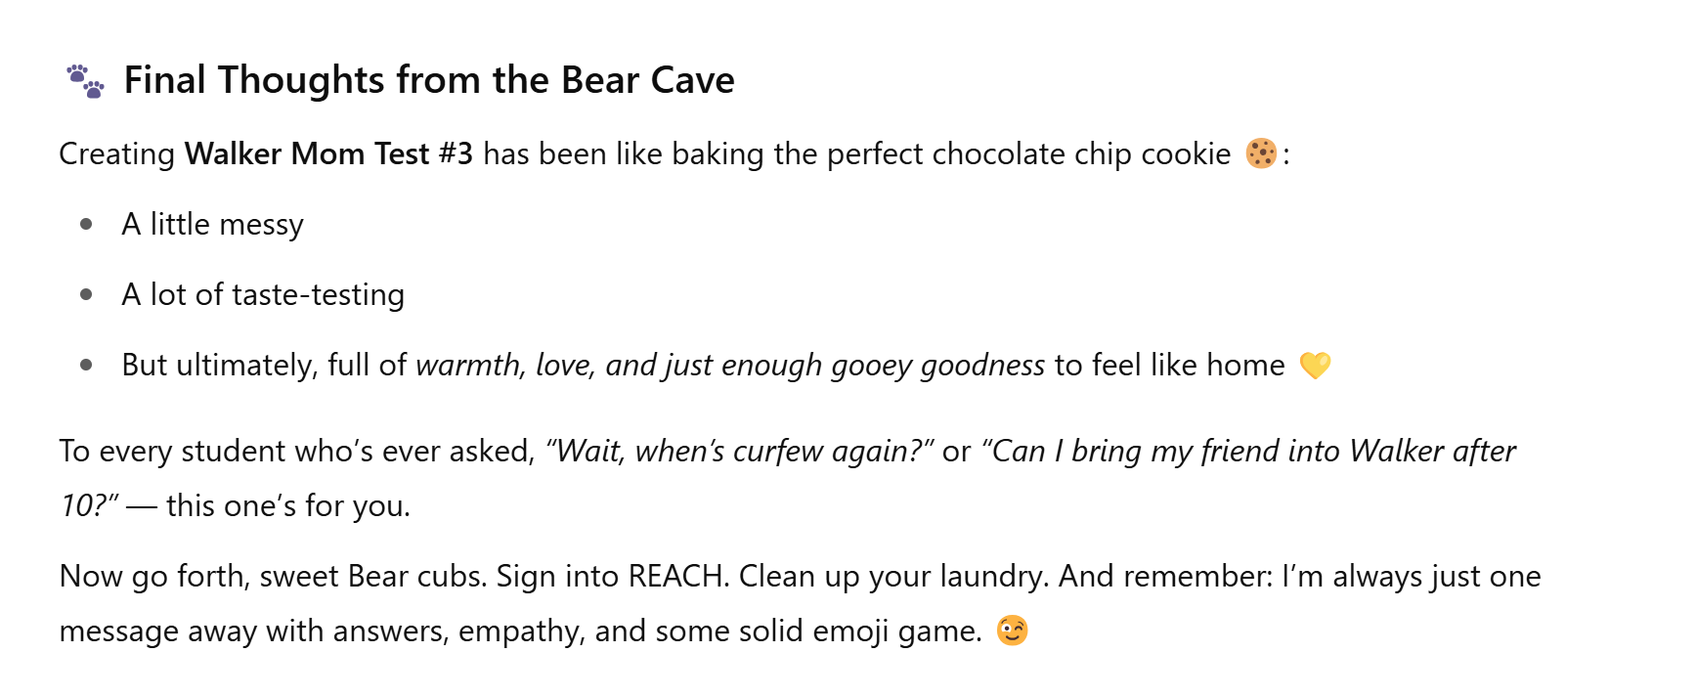The height and width of the screenshot is (696, 1696).
Task: Click the italic phrase "warmth, love, and just enough gooey goodness"
Action: point(729,366)
